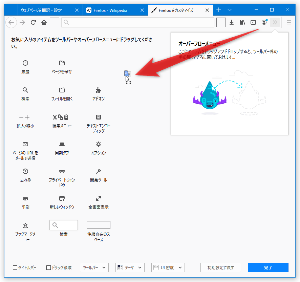The height and width of the screenshot is (282, 300).
Task: Select the 印刷 printer icon
Action: (25, 198)
